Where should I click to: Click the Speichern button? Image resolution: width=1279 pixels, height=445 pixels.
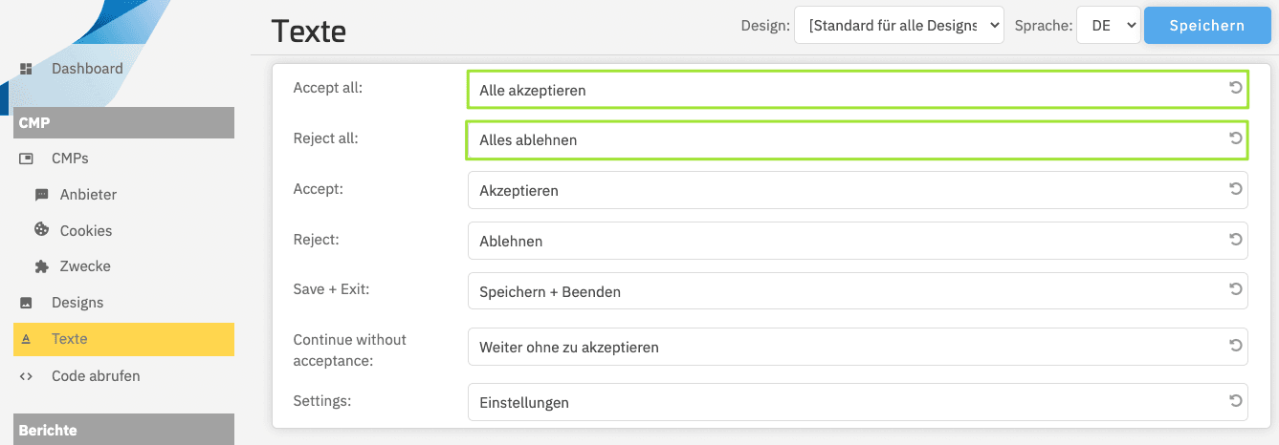[1206, 26]
